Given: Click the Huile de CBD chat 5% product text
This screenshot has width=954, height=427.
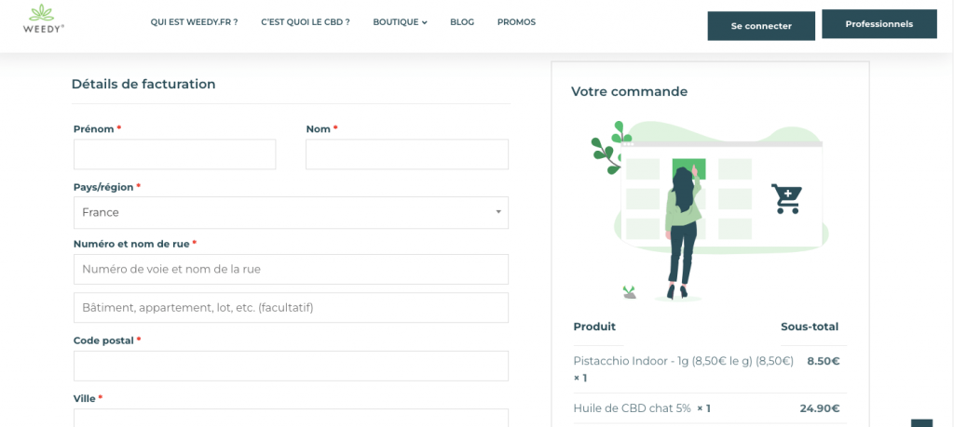Looking at the screenshot, I should pyautogui.click(x=633, y=408).
